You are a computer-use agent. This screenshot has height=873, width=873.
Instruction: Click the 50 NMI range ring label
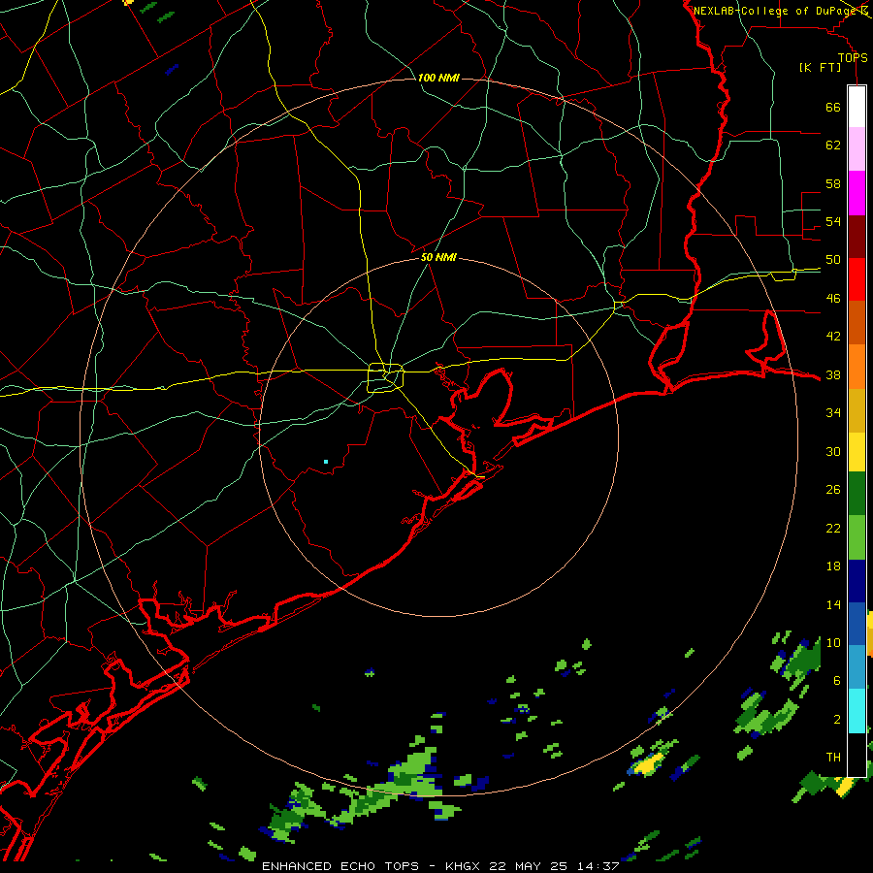(438, 257)
